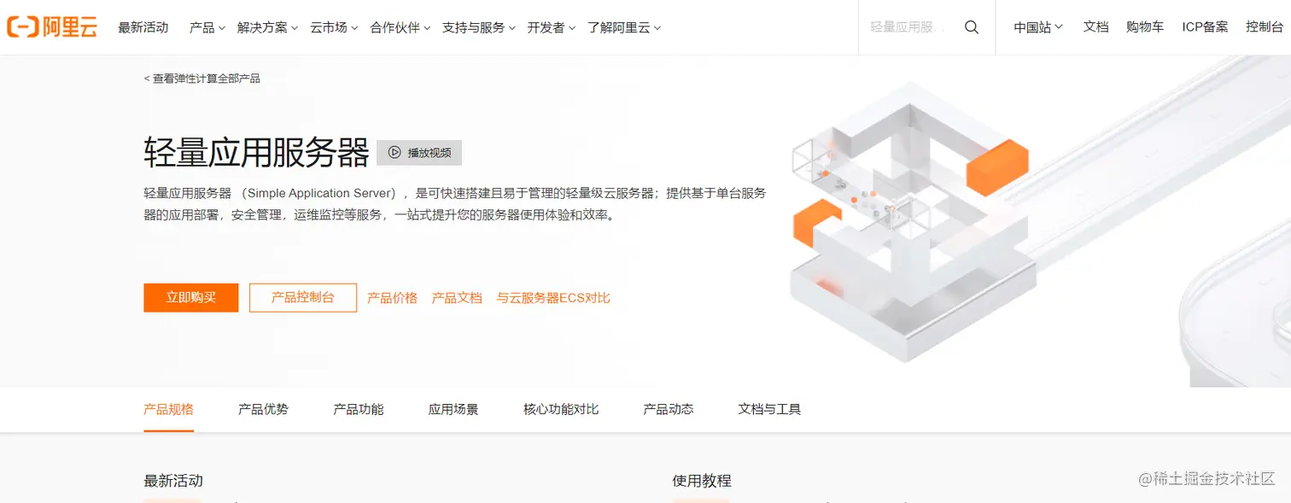
Task: Click the play video circle icon
Action: coord(394,153)
